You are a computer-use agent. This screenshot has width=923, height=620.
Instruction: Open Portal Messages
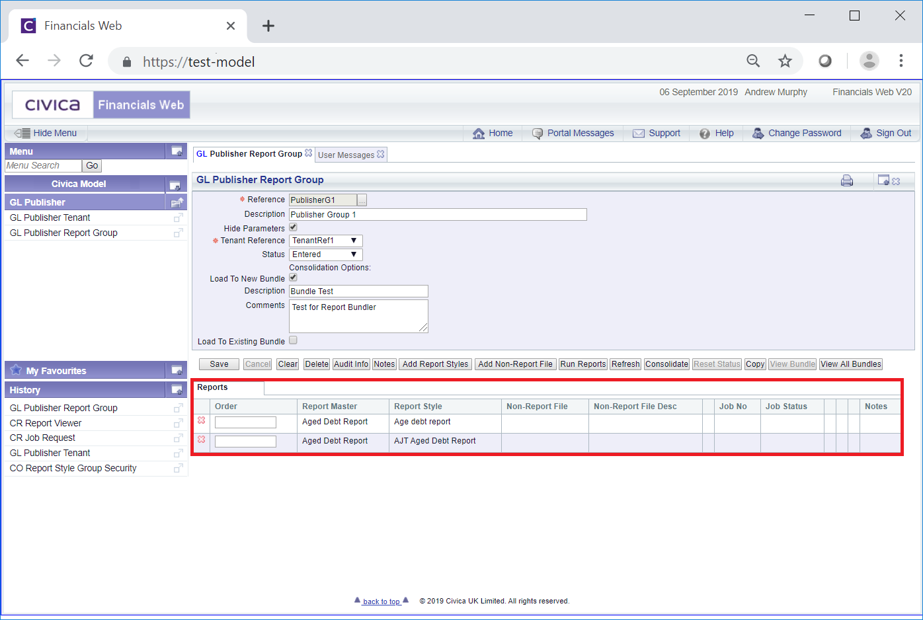[573, 133]
